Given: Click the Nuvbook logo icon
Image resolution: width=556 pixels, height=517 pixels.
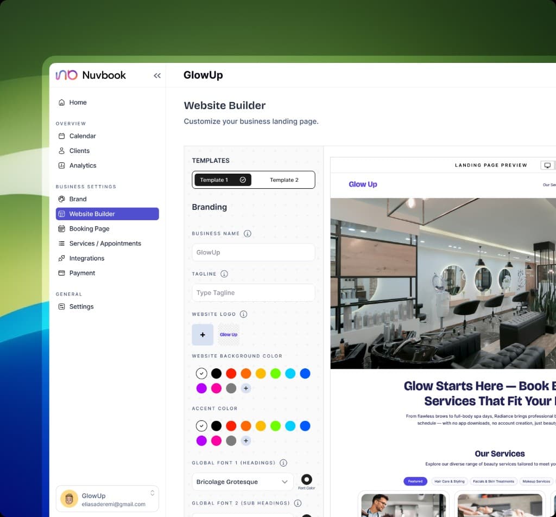Looking at the screenshot, I should (66, 75).
